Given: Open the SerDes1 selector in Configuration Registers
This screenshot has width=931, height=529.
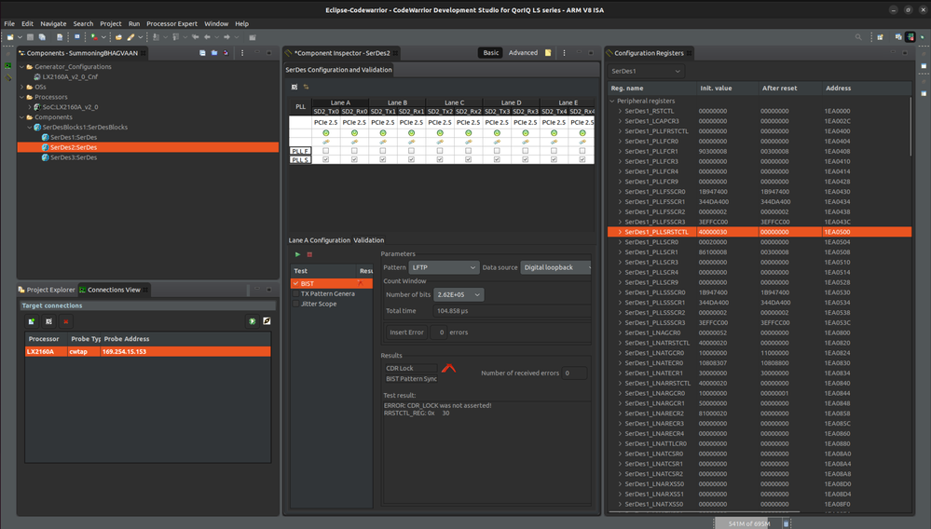Looking at the screenshot, I should point(646,71).
